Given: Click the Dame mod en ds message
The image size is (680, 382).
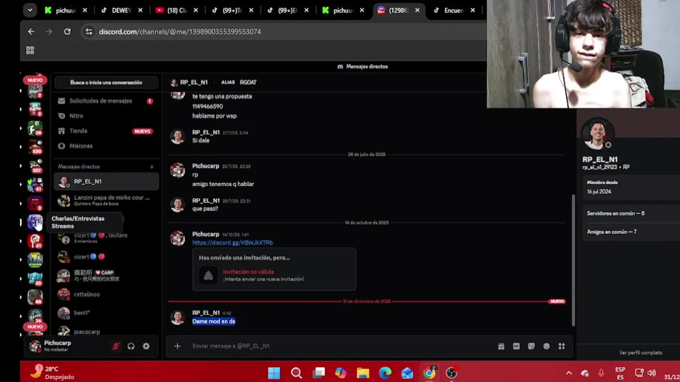Looking at the screenshot, I should pyautogui.click(x=214, y=321).
